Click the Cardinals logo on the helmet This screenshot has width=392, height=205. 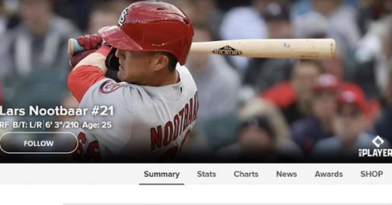pyautogui.click(x=123, y=16)
